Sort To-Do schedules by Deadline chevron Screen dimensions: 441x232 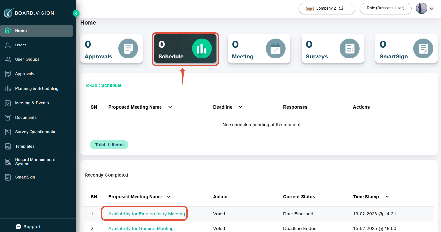(x=240, y=107)
